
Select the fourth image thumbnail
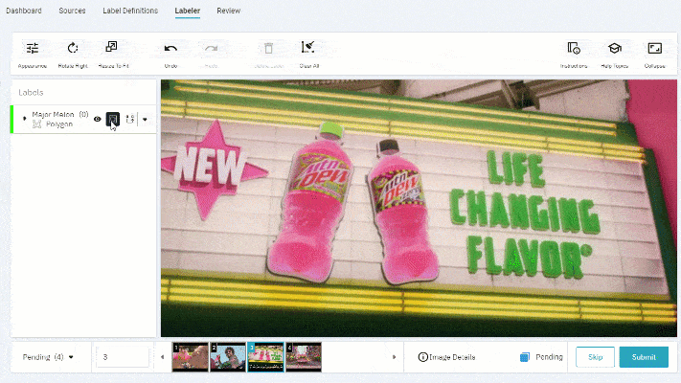[x=303, y=357]
